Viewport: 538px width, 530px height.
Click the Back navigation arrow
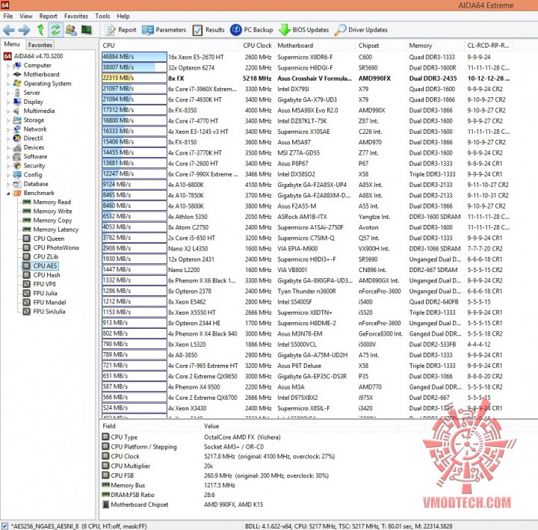tap(8, 30)
